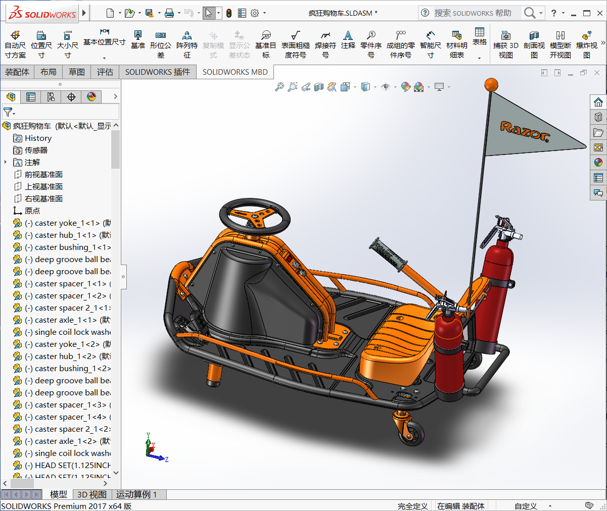Click Capture 3D View (捕获 3D 视图)

[506, 44]
